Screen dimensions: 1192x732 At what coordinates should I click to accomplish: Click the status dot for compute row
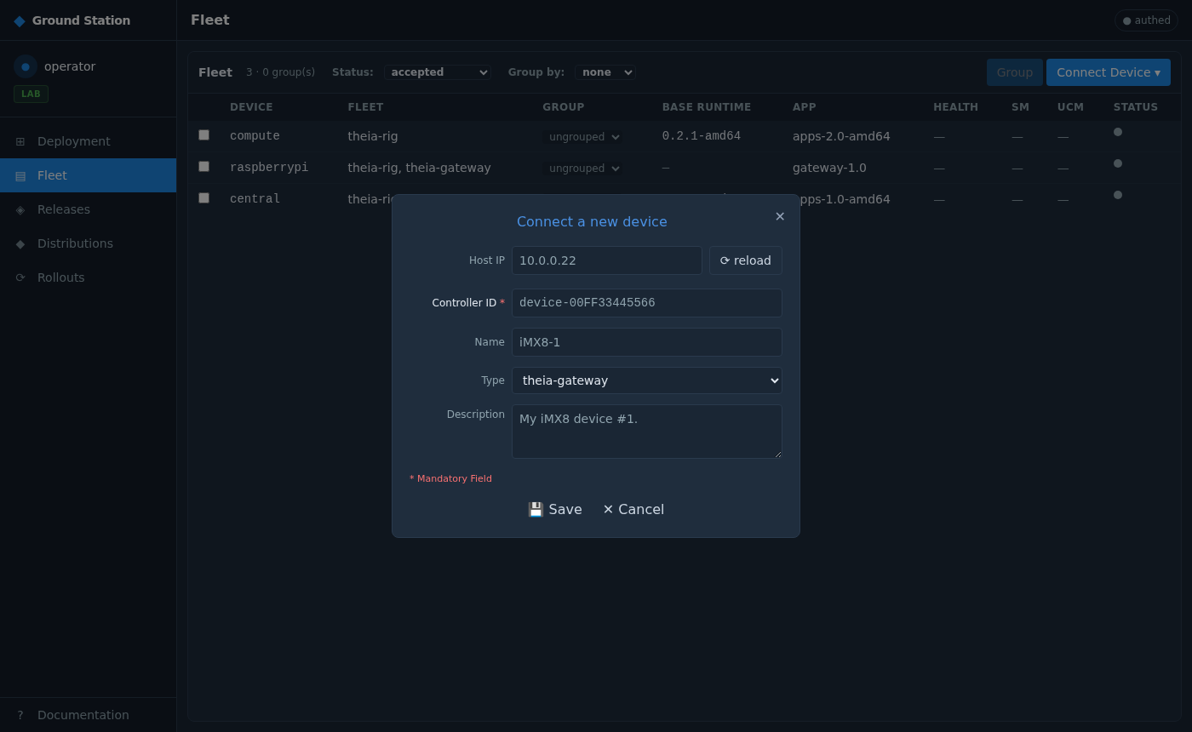pyautogui.click(x=1118, y=132)
